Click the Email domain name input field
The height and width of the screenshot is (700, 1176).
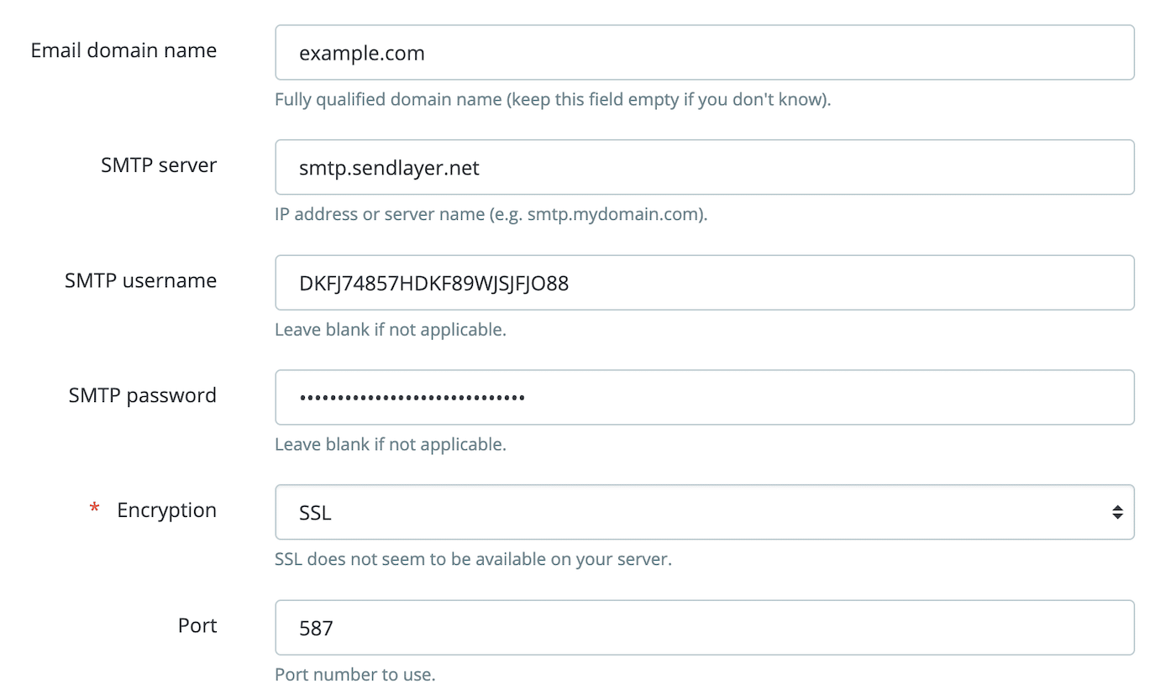(704, 52)
